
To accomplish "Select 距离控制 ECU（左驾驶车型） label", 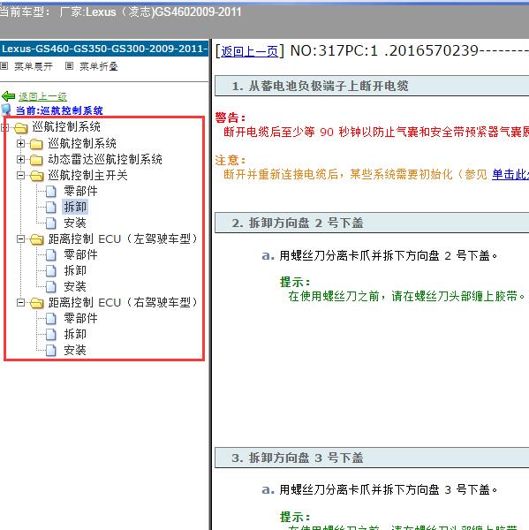I will (123, 239).
